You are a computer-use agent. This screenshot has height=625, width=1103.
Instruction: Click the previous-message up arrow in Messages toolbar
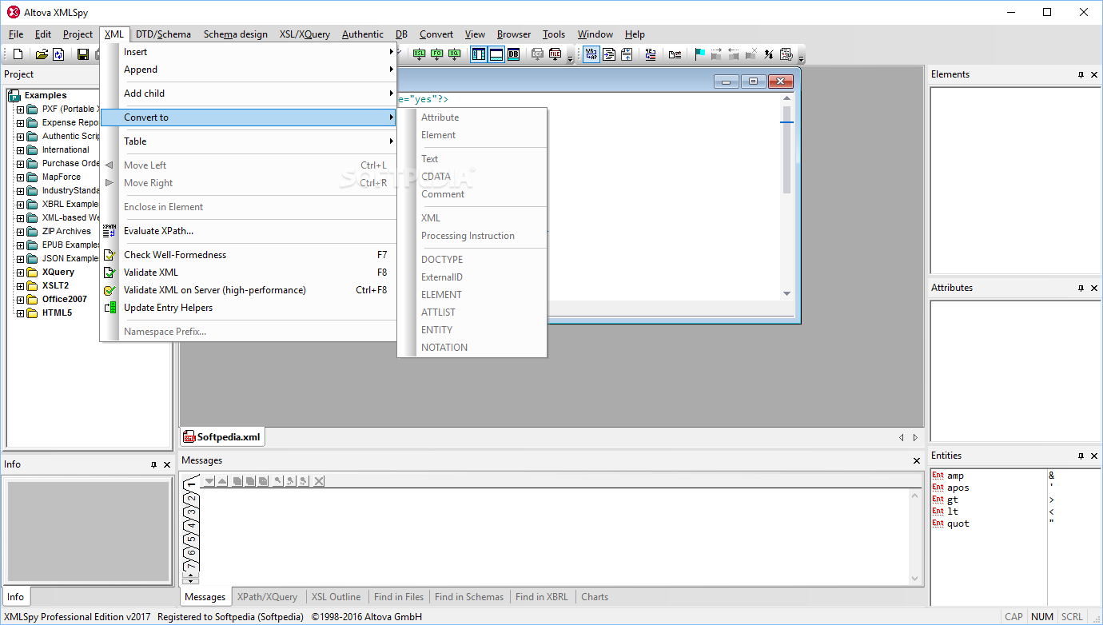[222, 481]
